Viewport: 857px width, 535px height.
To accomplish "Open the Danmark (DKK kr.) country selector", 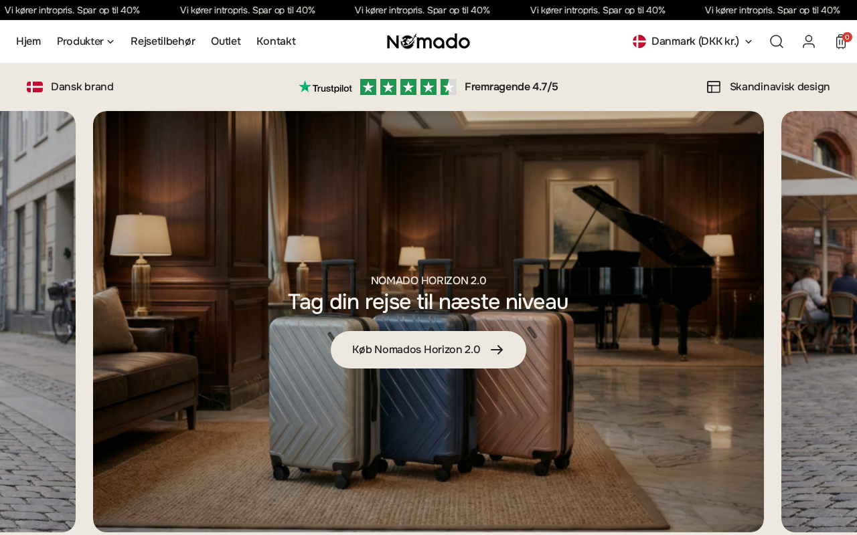I will point(693,41).
